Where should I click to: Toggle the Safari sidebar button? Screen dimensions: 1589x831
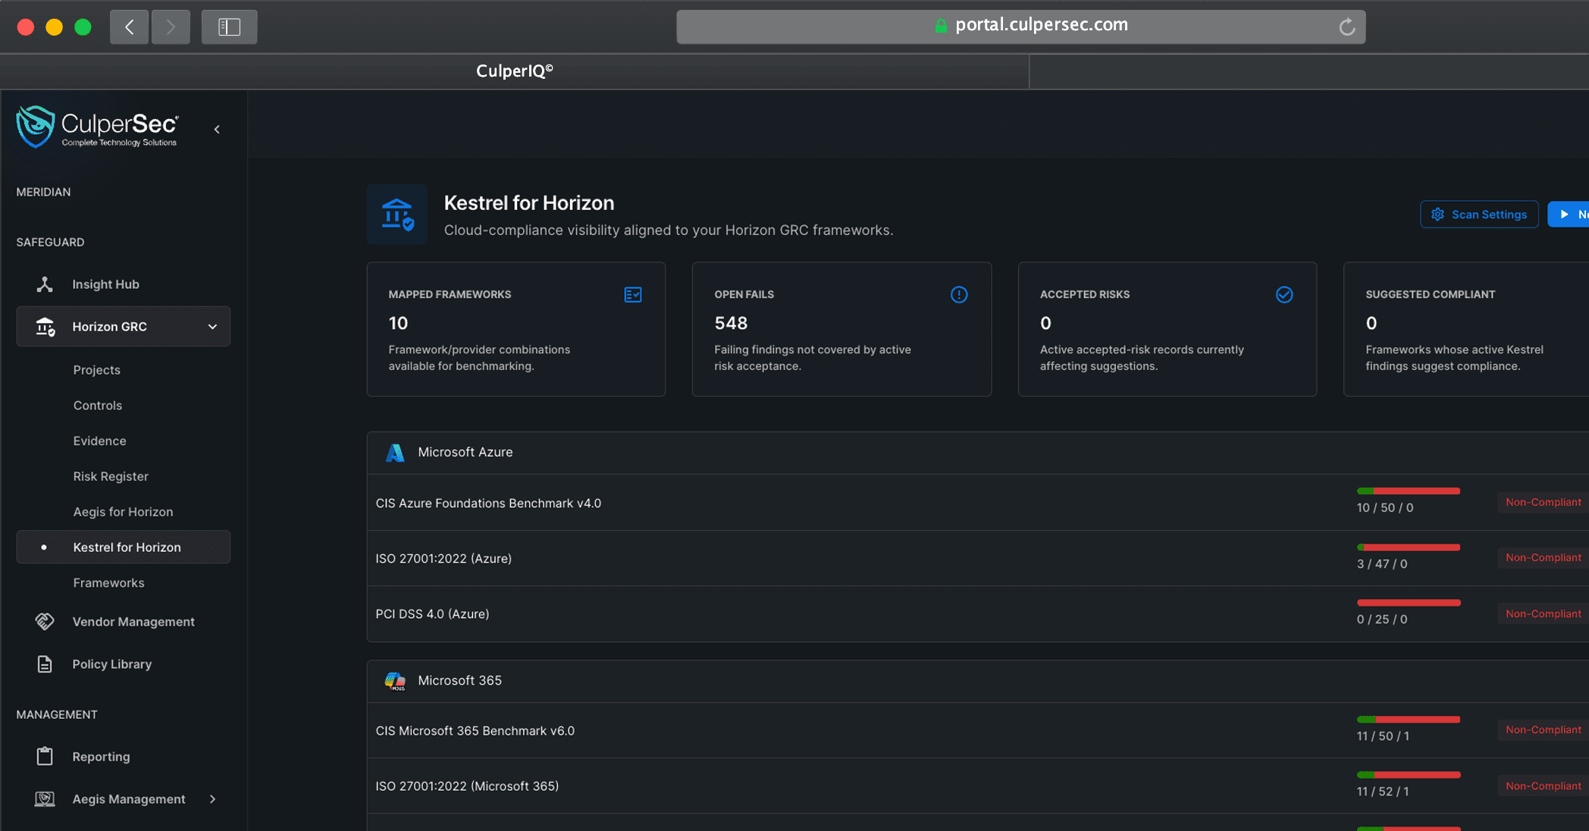point(229,27)
